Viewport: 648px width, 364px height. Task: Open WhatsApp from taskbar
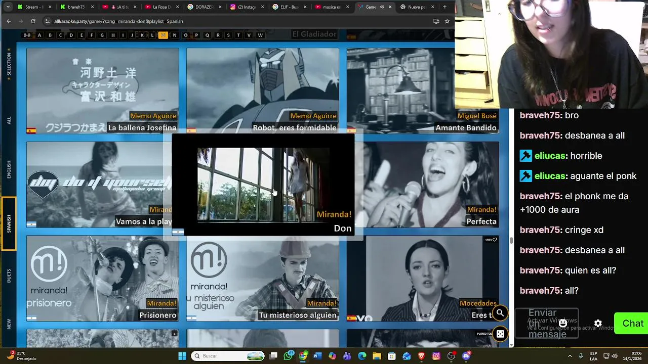tap(288, 356)
